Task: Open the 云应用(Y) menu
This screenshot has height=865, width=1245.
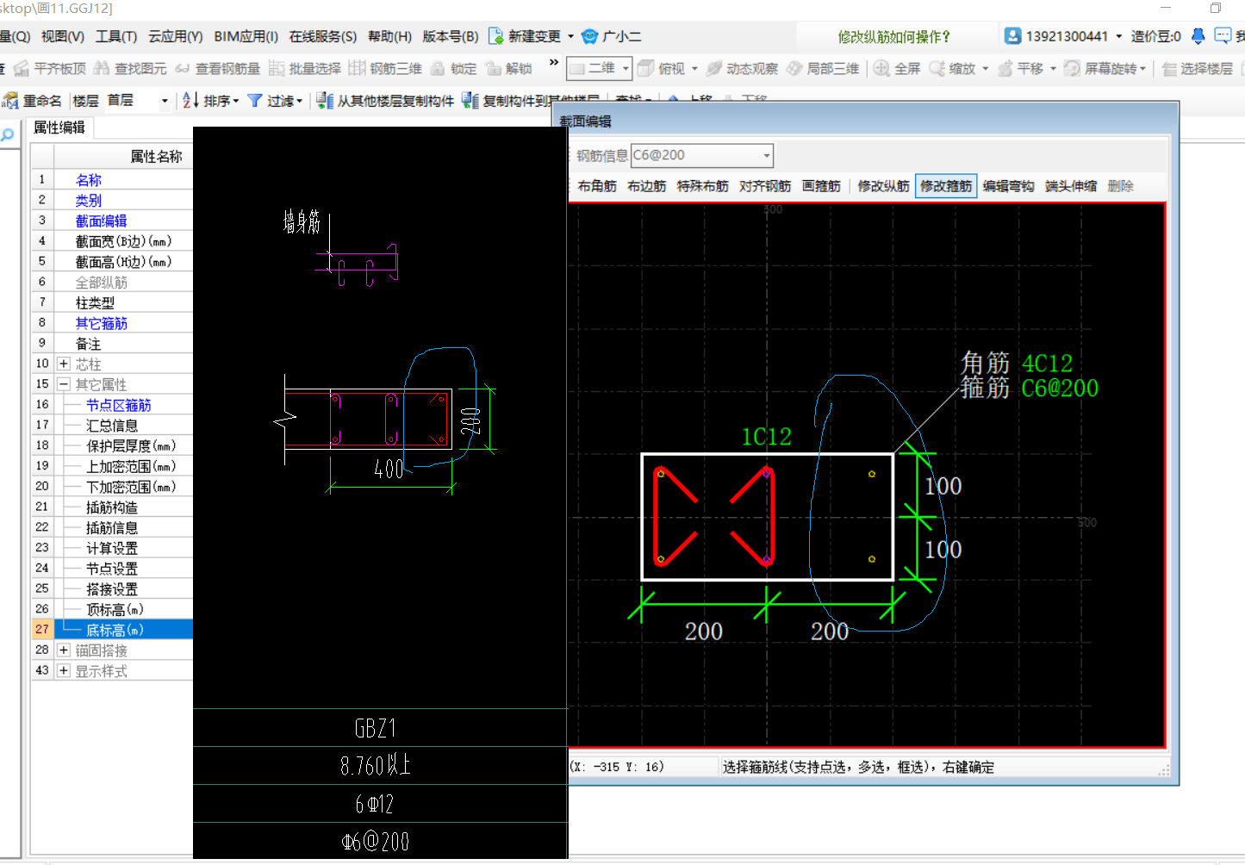Action: pos(176,36)
